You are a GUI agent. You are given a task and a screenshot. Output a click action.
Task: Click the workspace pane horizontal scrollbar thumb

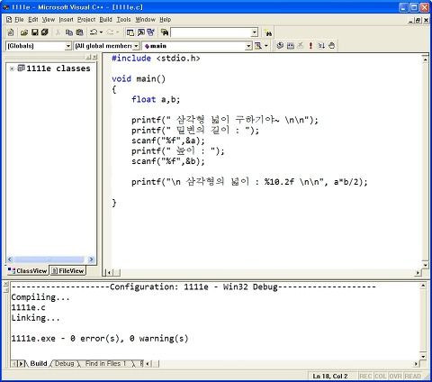[x=49, y=259]
